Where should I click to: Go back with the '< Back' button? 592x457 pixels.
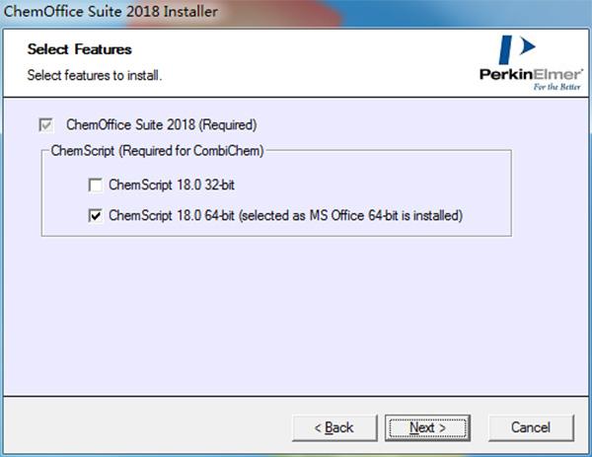click(334, 427)
